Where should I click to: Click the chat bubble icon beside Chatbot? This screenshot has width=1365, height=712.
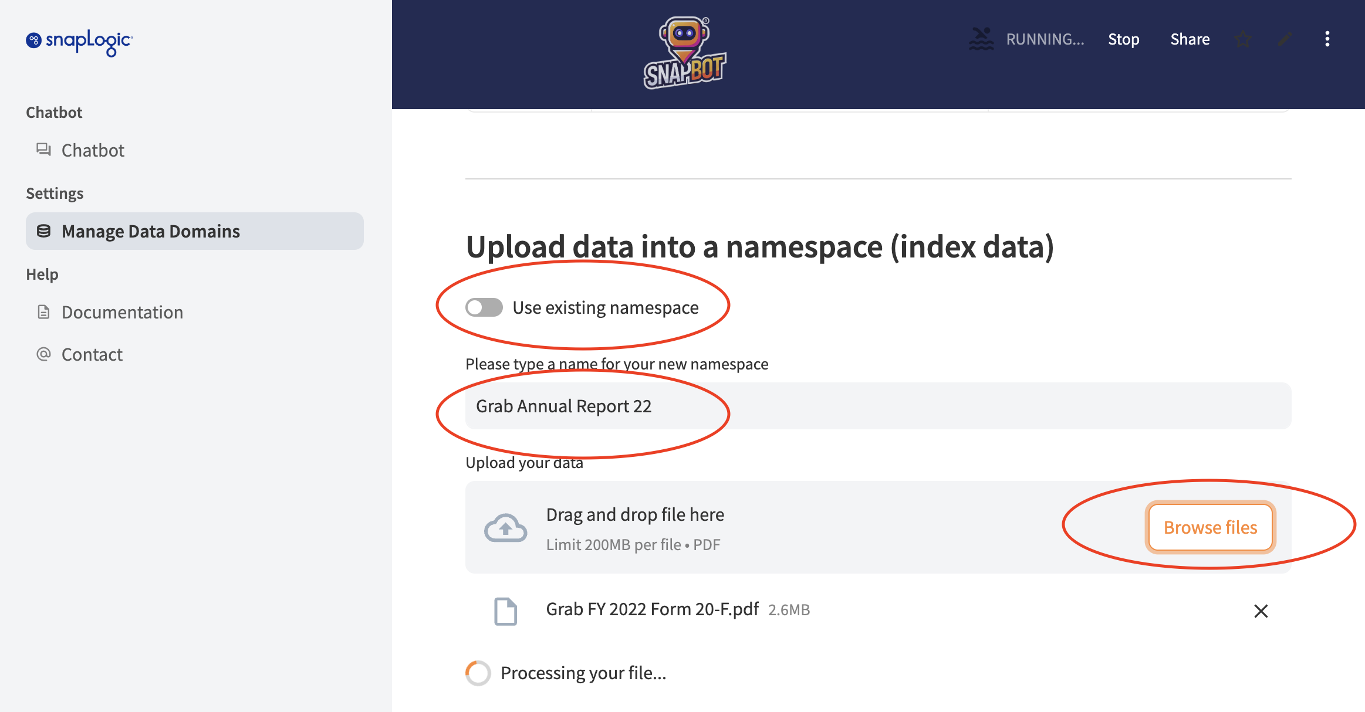[43, 150]
